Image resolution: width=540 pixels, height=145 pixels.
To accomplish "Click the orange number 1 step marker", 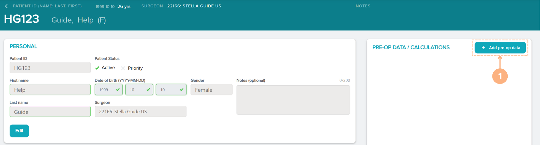I will point(499,76).
